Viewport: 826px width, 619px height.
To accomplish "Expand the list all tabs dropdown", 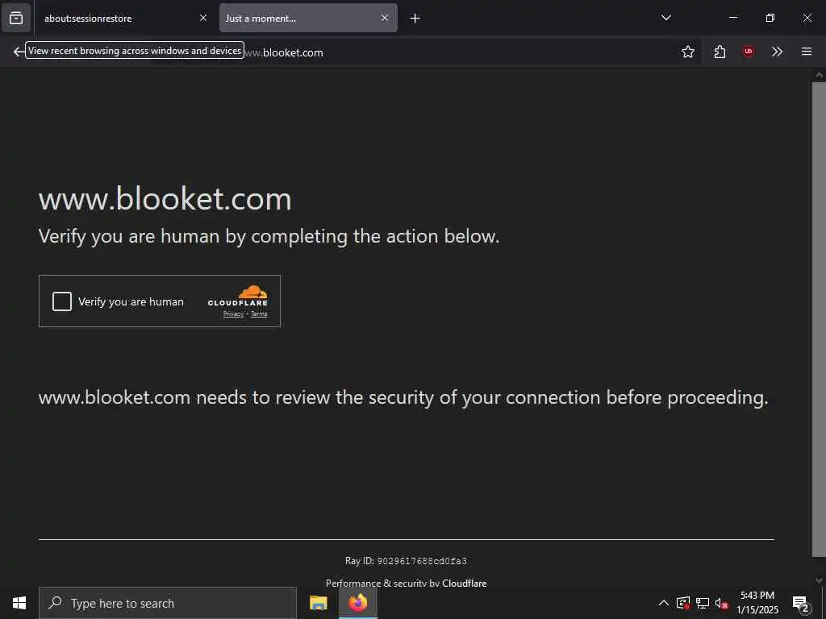I will click(666, 18).
